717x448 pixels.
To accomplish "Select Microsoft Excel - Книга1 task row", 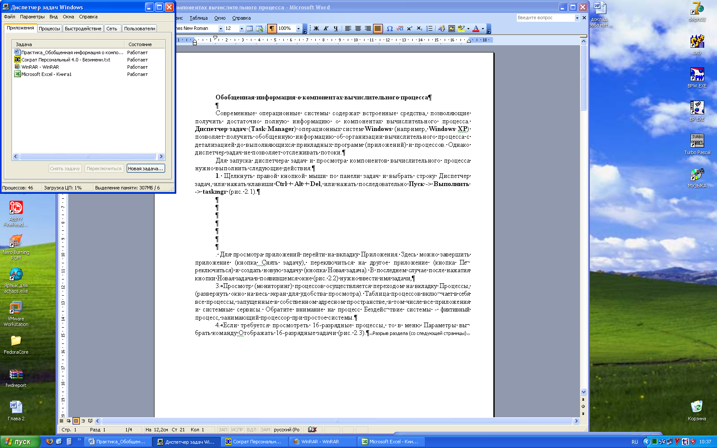I will [89, 74].
